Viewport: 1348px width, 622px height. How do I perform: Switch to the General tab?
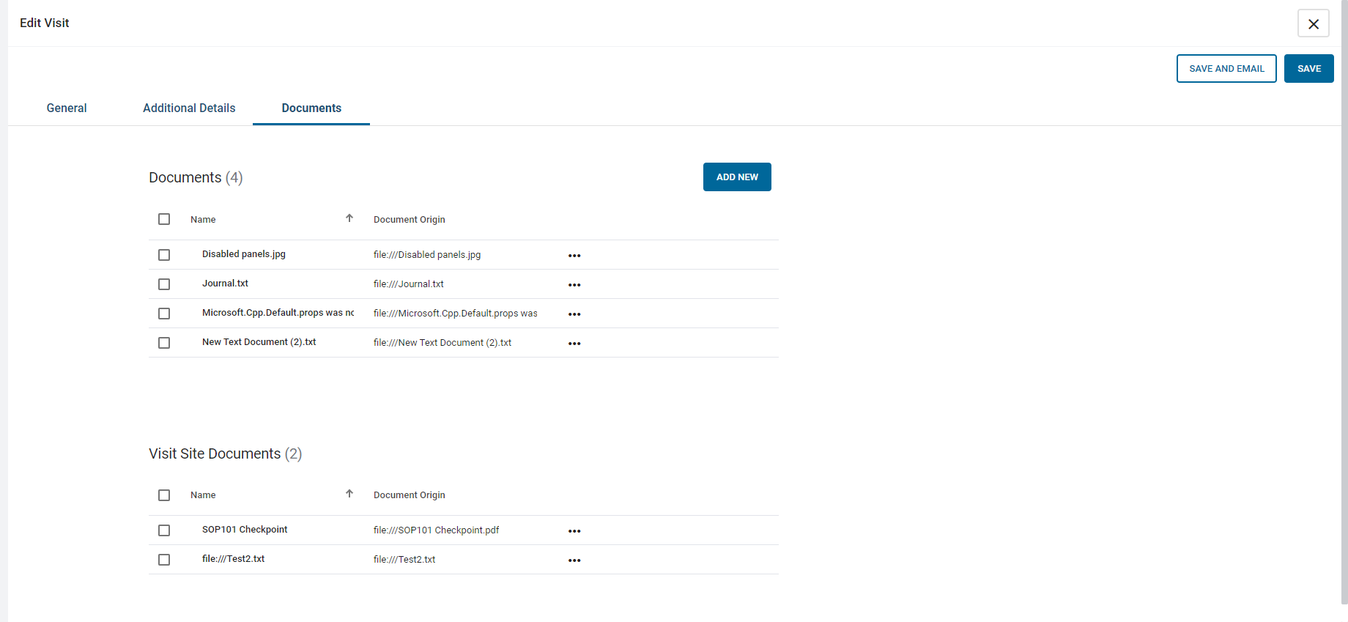click(67, 108)
